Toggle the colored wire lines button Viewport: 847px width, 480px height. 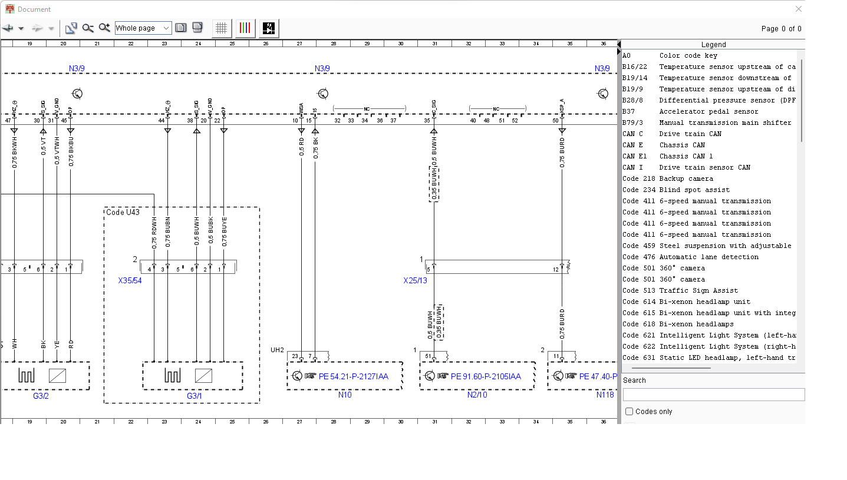pos(245,28)
